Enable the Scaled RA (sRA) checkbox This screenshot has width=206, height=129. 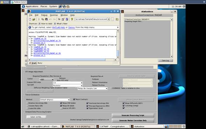[28, 108]
